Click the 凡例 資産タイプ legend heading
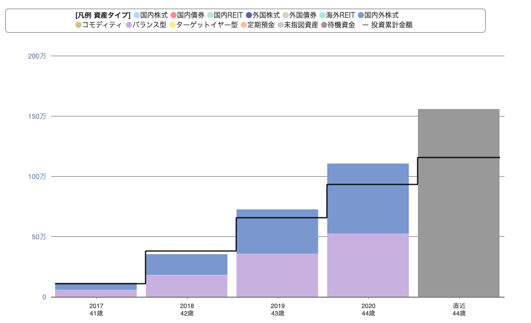Screen dimensions: 531x323 pyautogui.click(x=103, y=15)
